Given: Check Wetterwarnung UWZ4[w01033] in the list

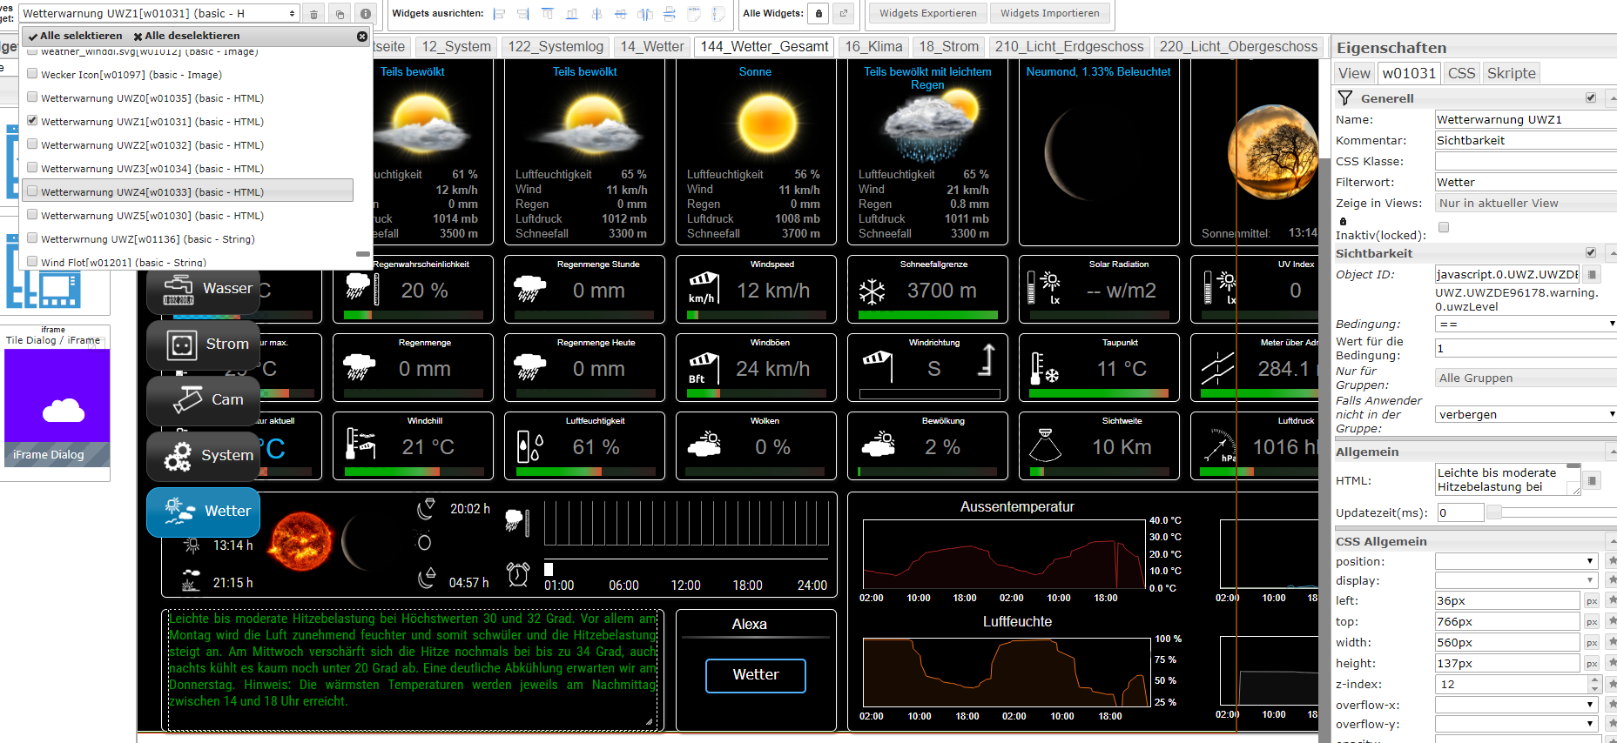Looking at the screenshot, I should [x=32, y=192].
